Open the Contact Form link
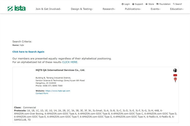Image resolution: width=190 pixels, height=126 pixels. (42, 93)
